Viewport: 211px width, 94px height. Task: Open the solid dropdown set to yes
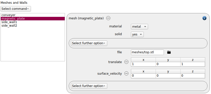point(137,34)
